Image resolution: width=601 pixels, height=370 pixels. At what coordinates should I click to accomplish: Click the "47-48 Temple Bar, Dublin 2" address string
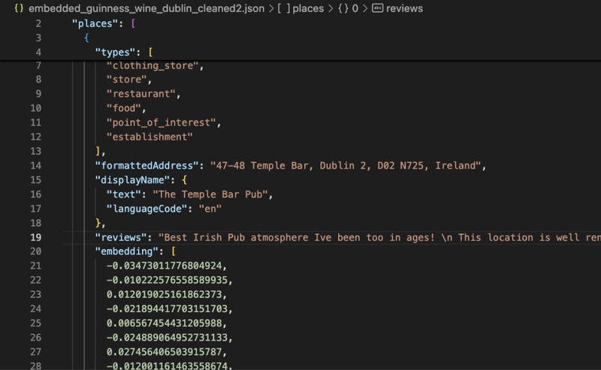[x=346, y=165]
